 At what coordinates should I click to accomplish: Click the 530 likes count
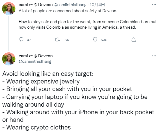pos(104,40)
